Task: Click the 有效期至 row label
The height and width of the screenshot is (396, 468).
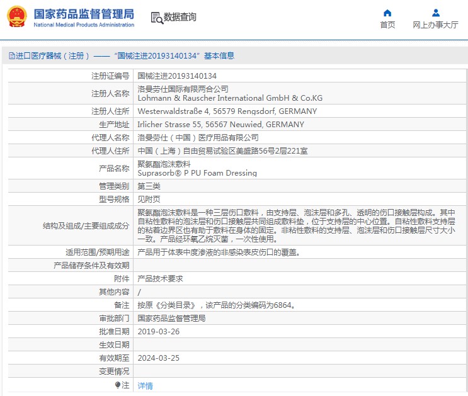Action: [x=114, y=358]
